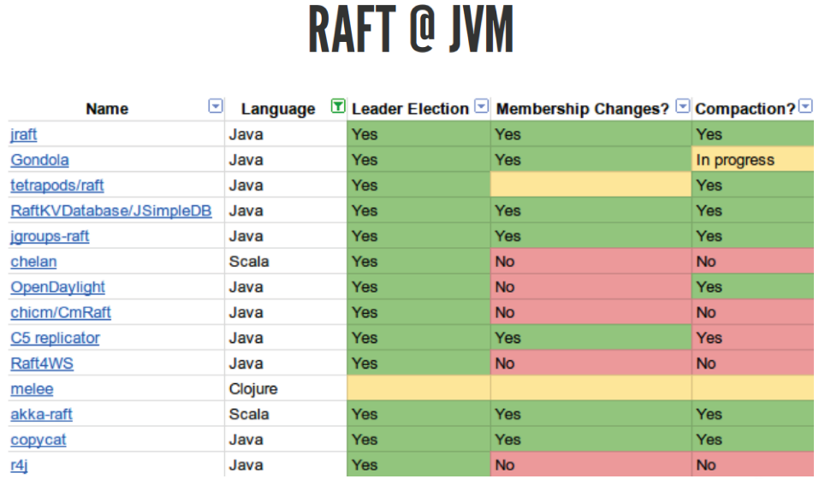
Task: Open the chelan project link
Action: (33, 262)
